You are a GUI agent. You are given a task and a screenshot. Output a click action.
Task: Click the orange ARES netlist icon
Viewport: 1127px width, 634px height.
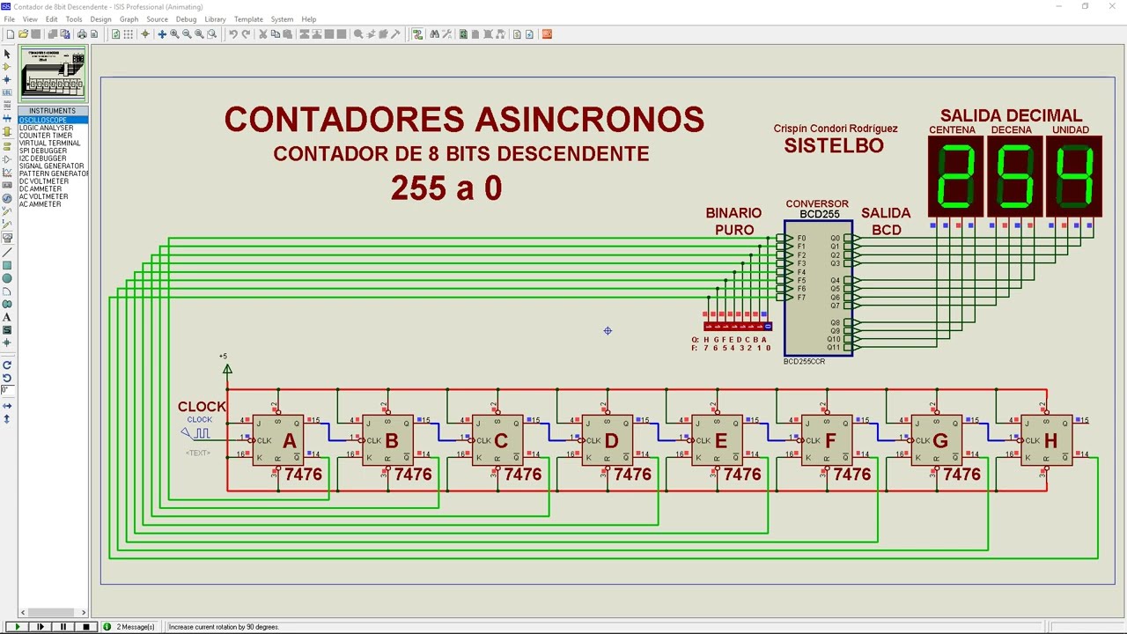547,34
